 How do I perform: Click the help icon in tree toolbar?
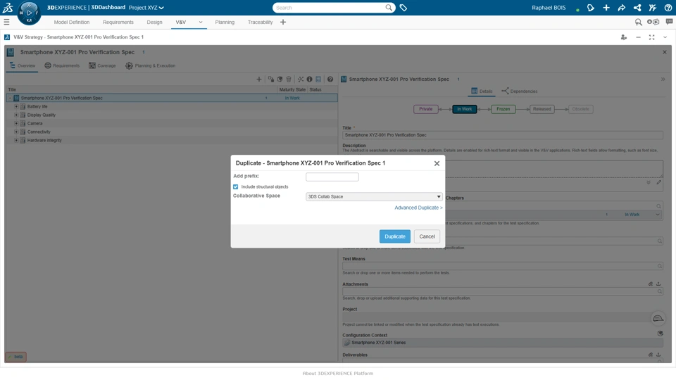pyautogui.click(x=330, y=80)
